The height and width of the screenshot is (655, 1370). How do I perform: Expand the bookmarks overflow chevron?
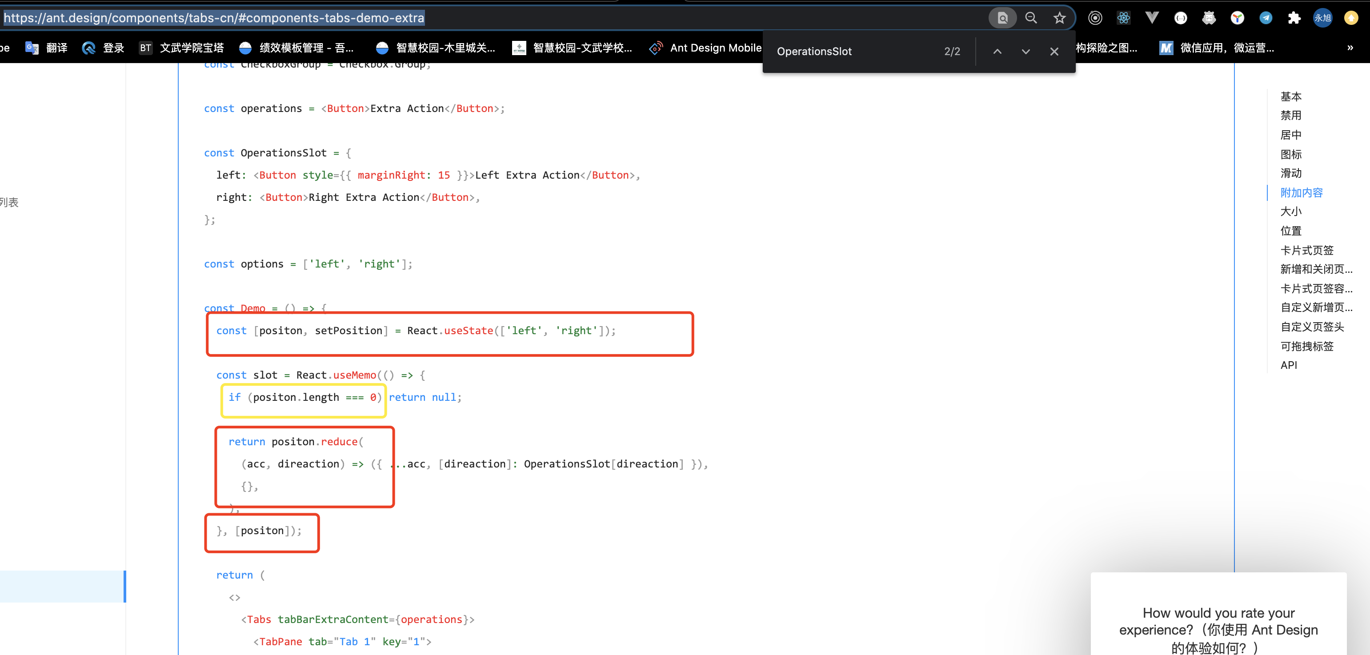point(1350,48)
